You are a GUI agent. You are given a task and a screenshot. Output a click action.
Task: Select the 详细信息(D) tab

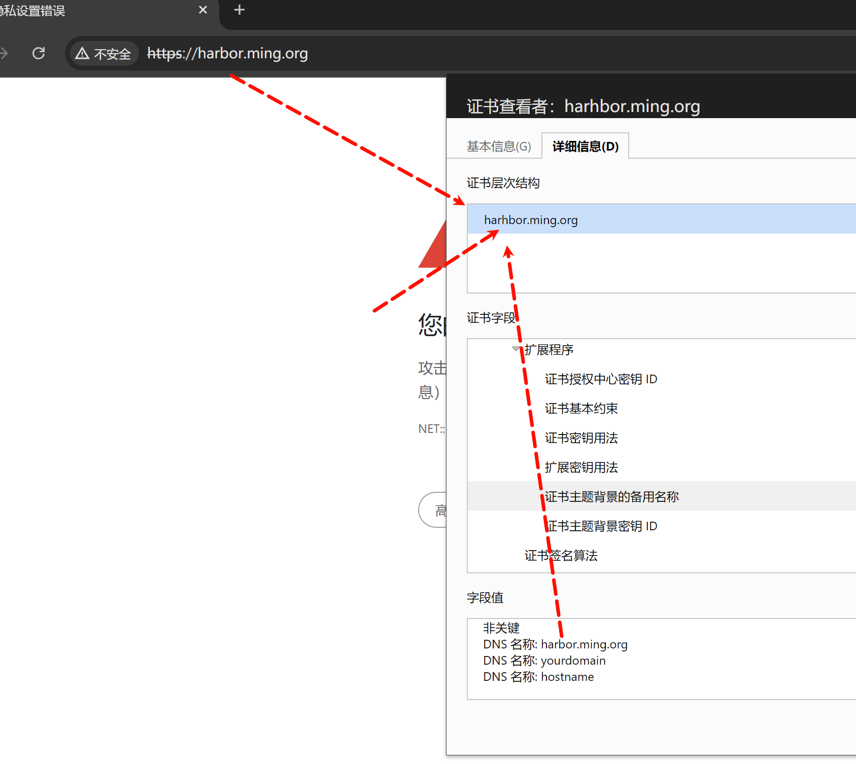(585, 147)
